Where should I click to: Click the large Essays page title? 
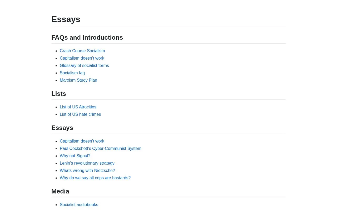(66, 19)
